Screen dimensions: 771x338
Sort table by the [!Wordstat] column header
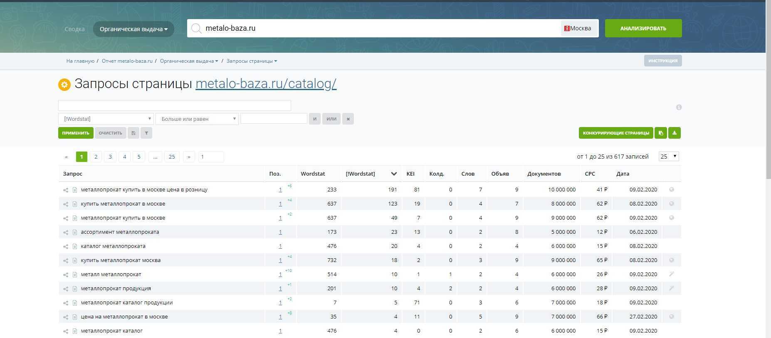click(360, 174)
